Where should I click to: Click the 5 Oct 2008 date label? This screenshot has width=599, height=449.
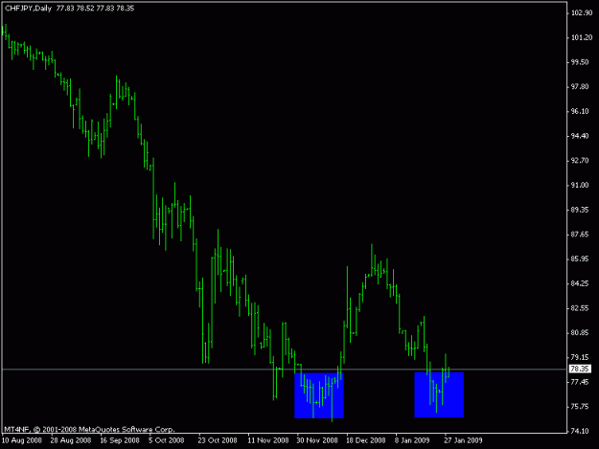pos(167,440)
